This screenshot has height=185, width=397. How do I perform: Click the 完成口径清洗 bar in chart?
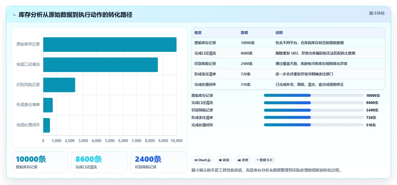(101, 65)
